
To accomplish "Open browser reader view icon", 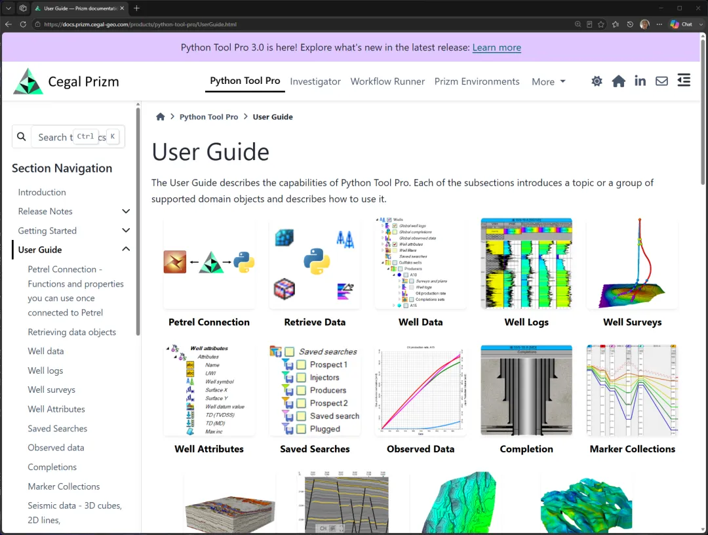I will point(589,24).
